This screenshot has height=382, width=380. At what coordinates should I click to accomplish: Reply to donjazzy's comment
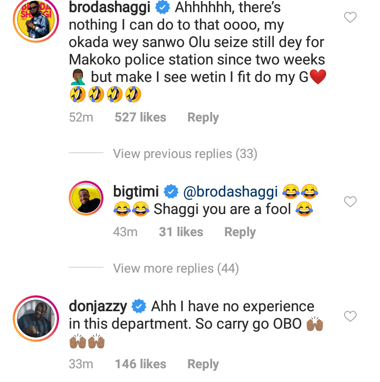click(203, 364)
